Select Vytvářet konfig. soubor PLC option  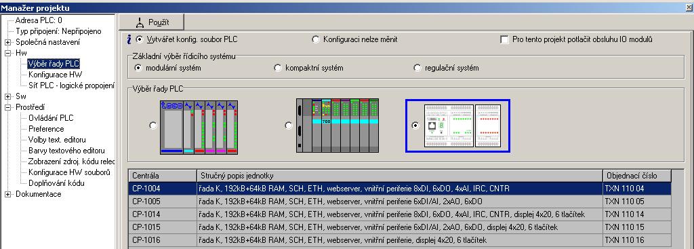point(140,39)
